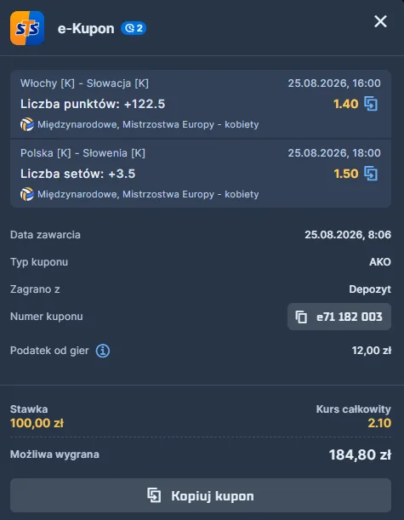This screenshot has width=404, height=520.
Task: Click copy icon inside coupon number field
Action: (x=301, y=317)
